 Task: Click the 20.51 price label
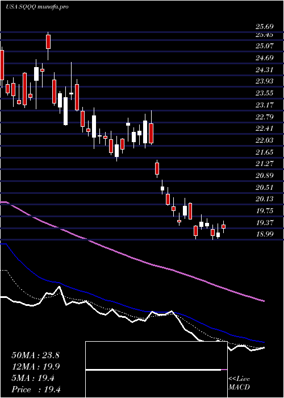264,188
